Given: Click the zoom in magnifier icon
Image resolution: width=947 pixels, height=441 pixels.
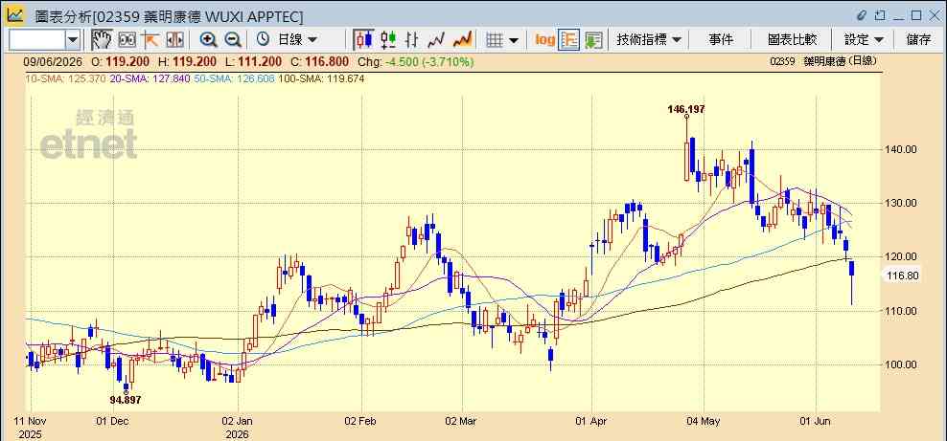Looking at the screenshot, I should coord(208,40).
